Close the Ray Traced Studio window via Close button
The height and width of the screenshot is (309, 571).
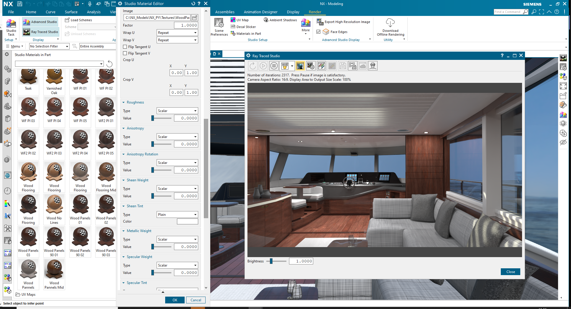pyautogui.click(x=510, y=272)
